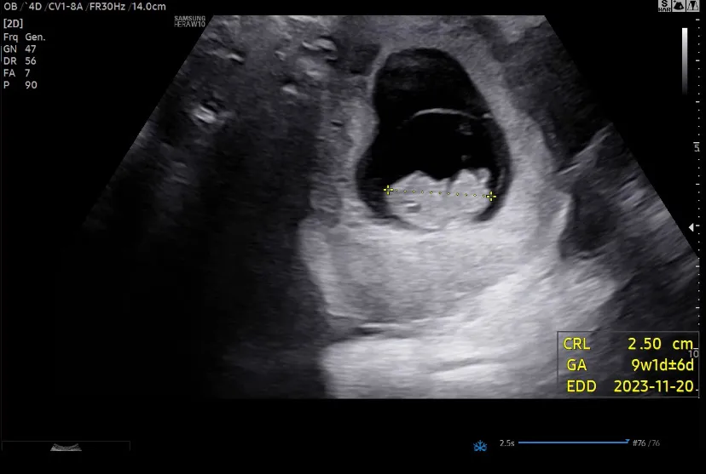This screenshot has width=706, height=474.
Task: Click the FA 7 frame average parameter
Action: click(x=17, y=73)
